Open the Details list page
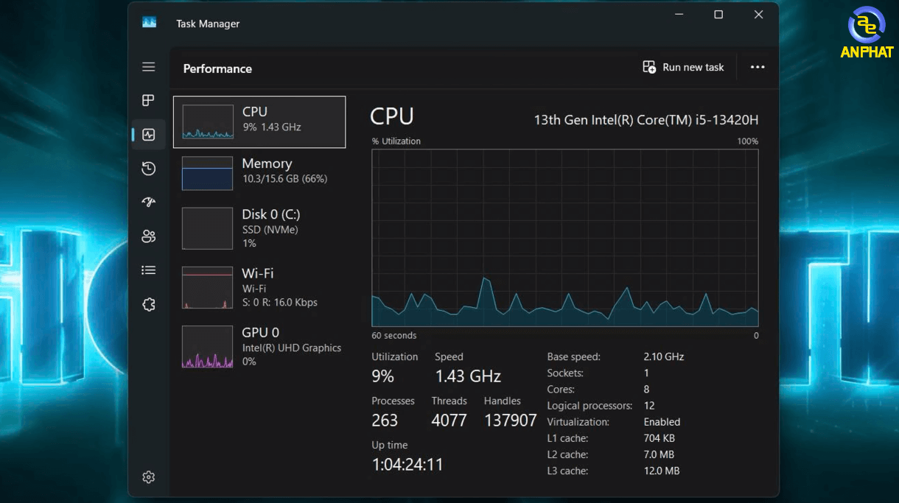Image resolution: width=899 pixels, height=503 pixels. pyautogui.click(x=149, y=270)
